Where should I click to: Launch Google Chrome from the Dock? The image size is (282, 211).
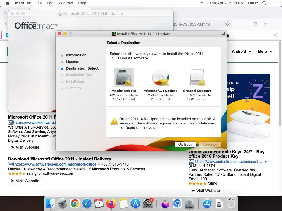coord(75,203)
